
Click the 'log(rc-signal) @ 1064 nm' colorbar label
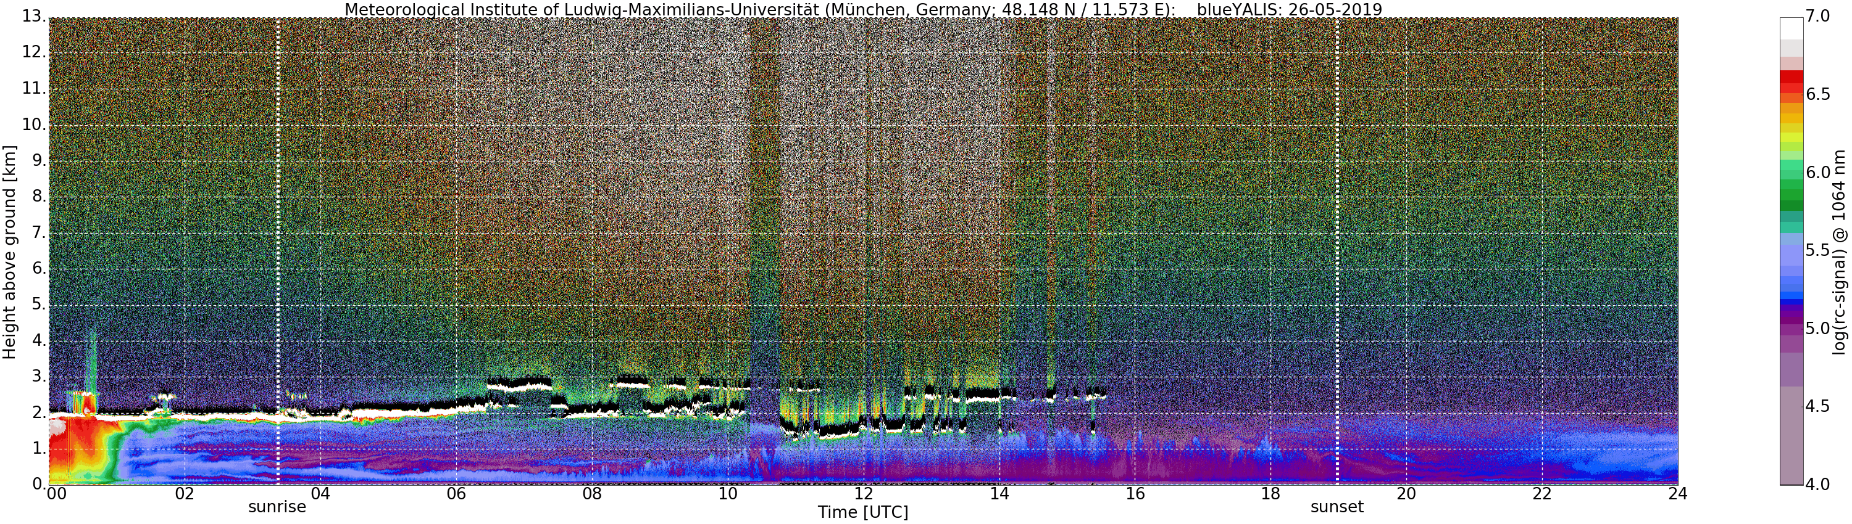[x=1838, y=252]
